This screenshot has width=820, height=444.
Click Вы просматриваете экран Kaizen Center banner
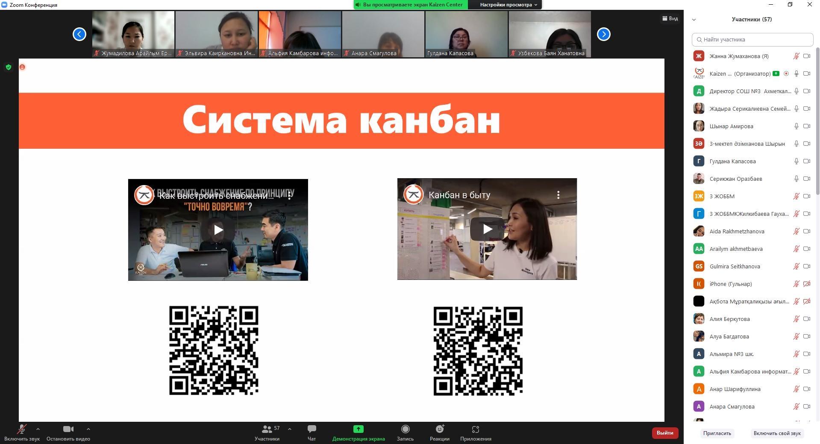coord(411,5)
